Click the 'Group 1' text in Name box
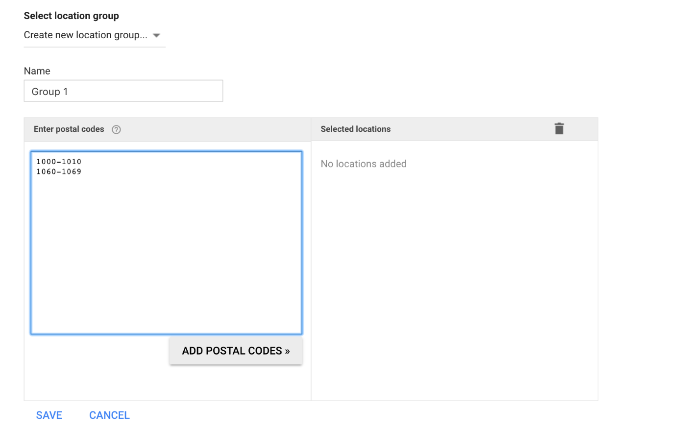This screenshot has width=684, height=435. [x=49, y=92]
